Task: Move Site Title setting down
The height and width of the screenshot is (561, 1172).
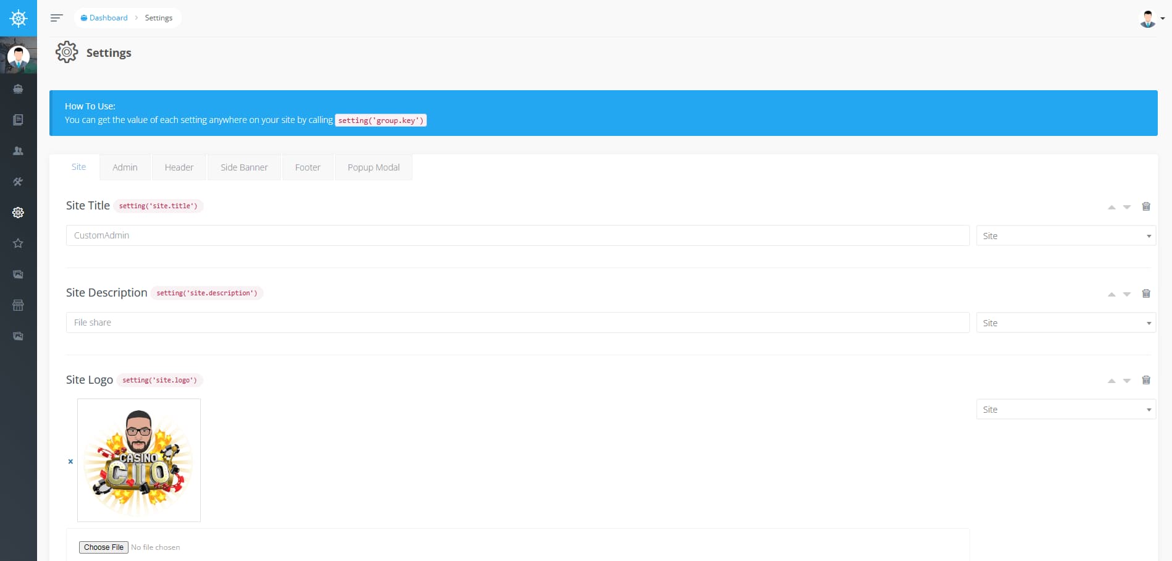Action: (x=1127, y=207)
